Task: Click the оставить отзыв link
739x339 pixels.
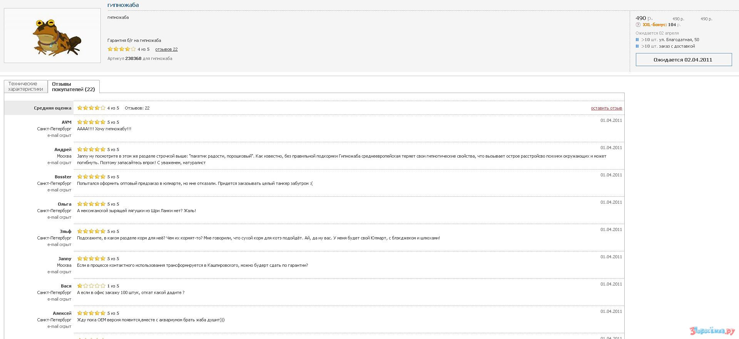Action: coord(606,108)
